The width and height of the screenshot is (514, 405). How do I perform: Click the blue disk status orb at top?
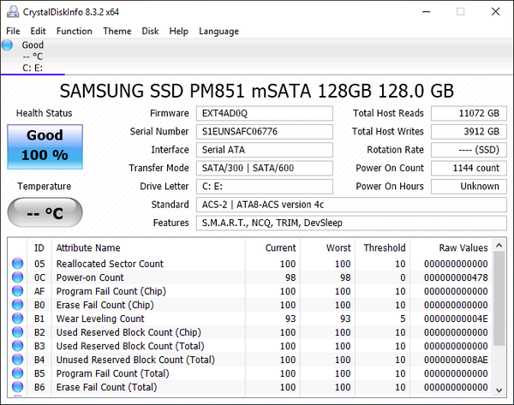click(7, 45)
